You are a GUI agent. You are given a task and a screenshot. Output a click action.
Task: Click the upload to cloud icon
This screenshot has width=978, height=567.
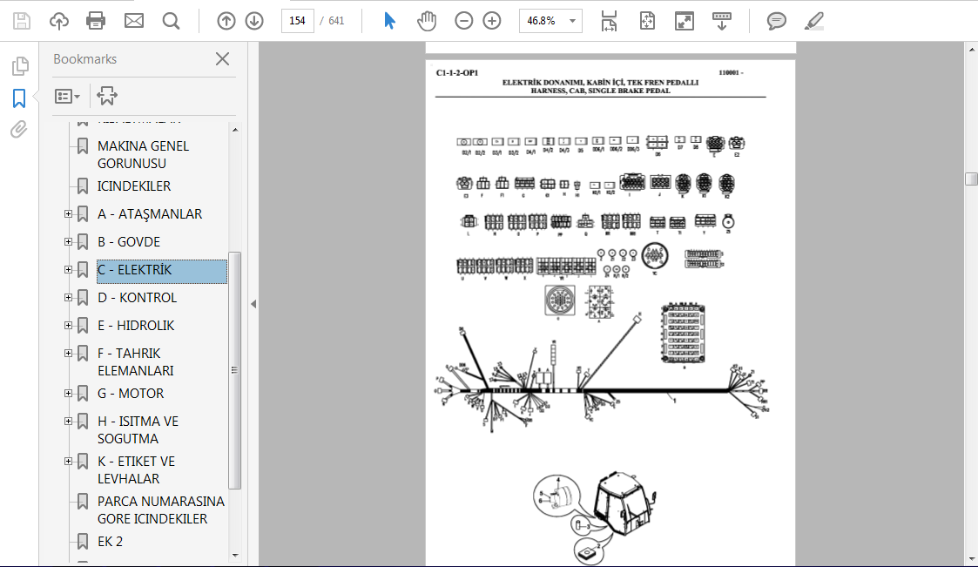(58, 21)
